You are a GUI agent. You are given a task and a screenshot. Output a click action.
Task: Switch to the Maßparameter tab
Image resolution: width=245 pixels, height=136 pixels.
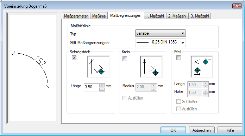(76, 16)
